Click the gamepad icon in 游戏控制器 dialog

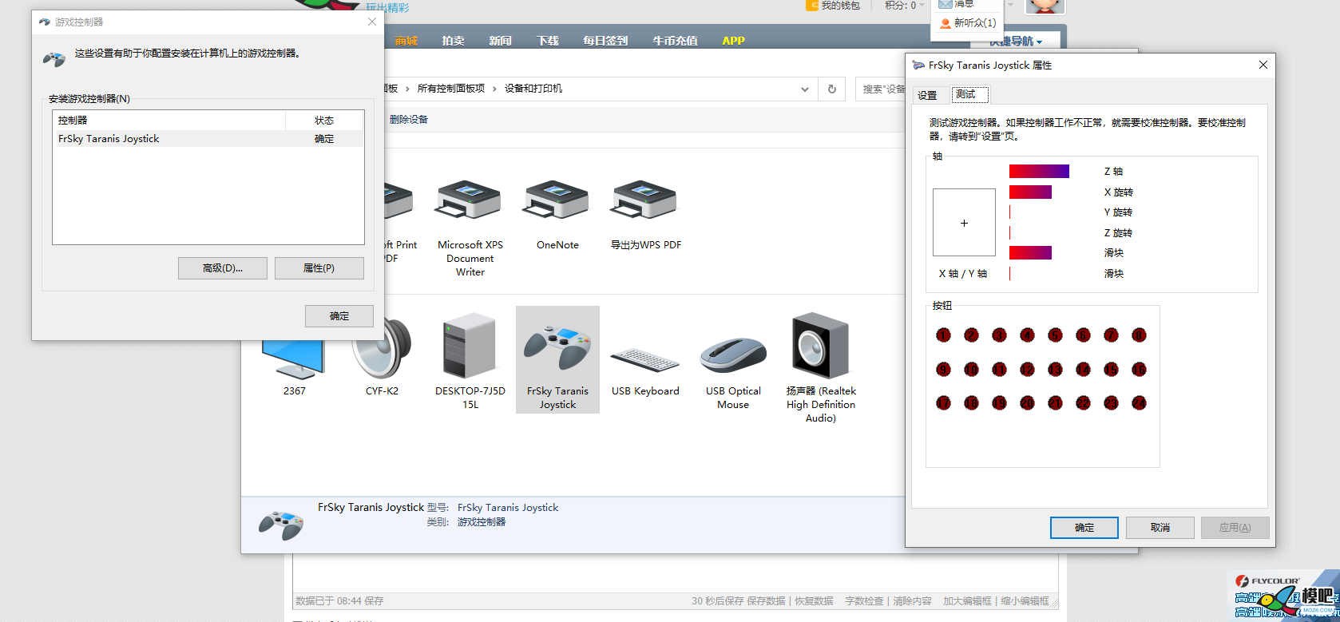(x=54, y=58)
